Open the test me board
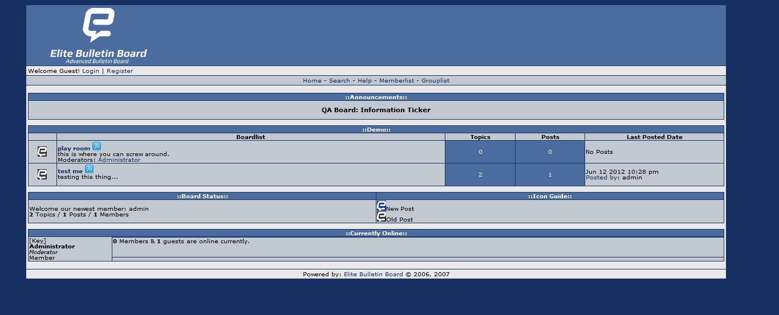This screenshot has width=779, height=315. pos(70,171)
